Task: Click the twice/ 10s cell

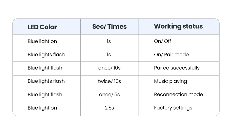Action: [109, 81]
